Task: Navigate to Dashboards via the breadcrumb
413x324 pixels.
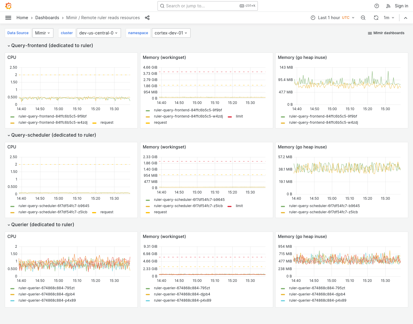Action: pyautogui.click(x=47, y=18)
